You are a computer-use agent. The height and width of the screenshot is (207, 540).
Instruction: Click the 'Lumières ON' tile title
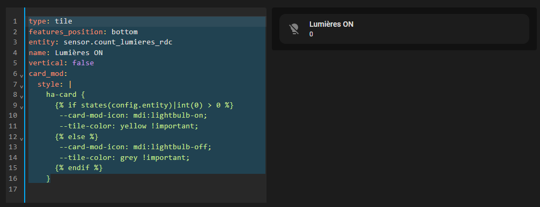331,24
